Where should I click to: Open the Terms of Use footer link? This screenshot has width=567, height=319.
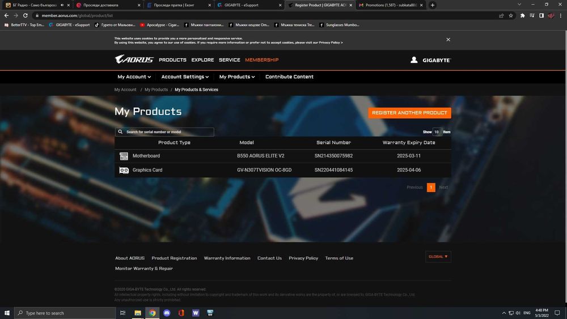click(x=339, y=258)
